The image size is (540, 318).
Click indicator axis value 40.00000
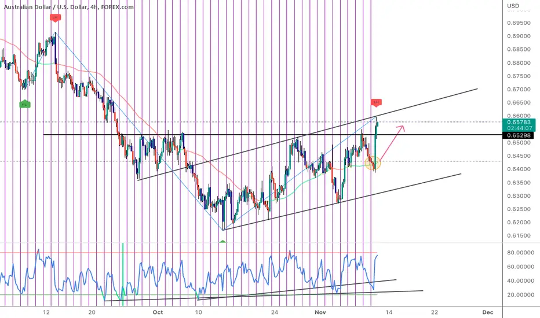pos(521,280)
